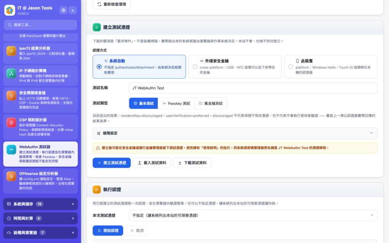
Task: Click the CSP 規則設計器 icon
Action: tap(11, 123)
